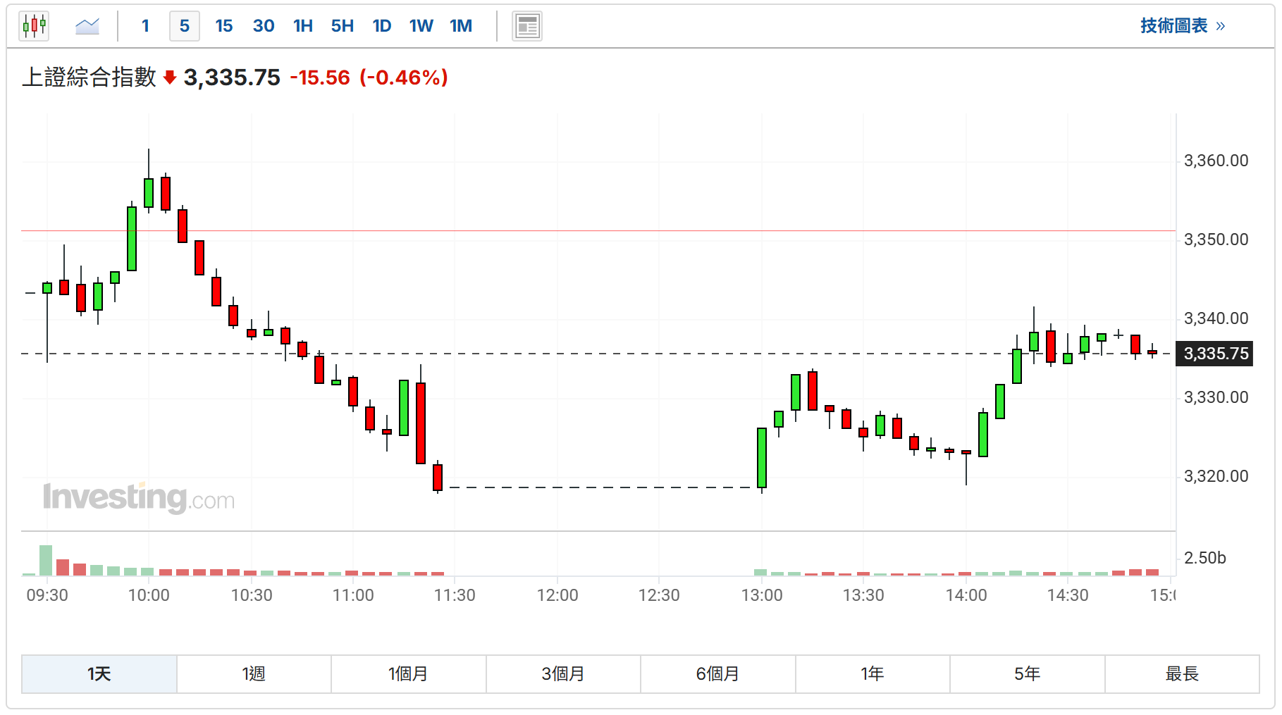
Task: Click the 10:00 time axis label
Action: (x=149, y=595)
